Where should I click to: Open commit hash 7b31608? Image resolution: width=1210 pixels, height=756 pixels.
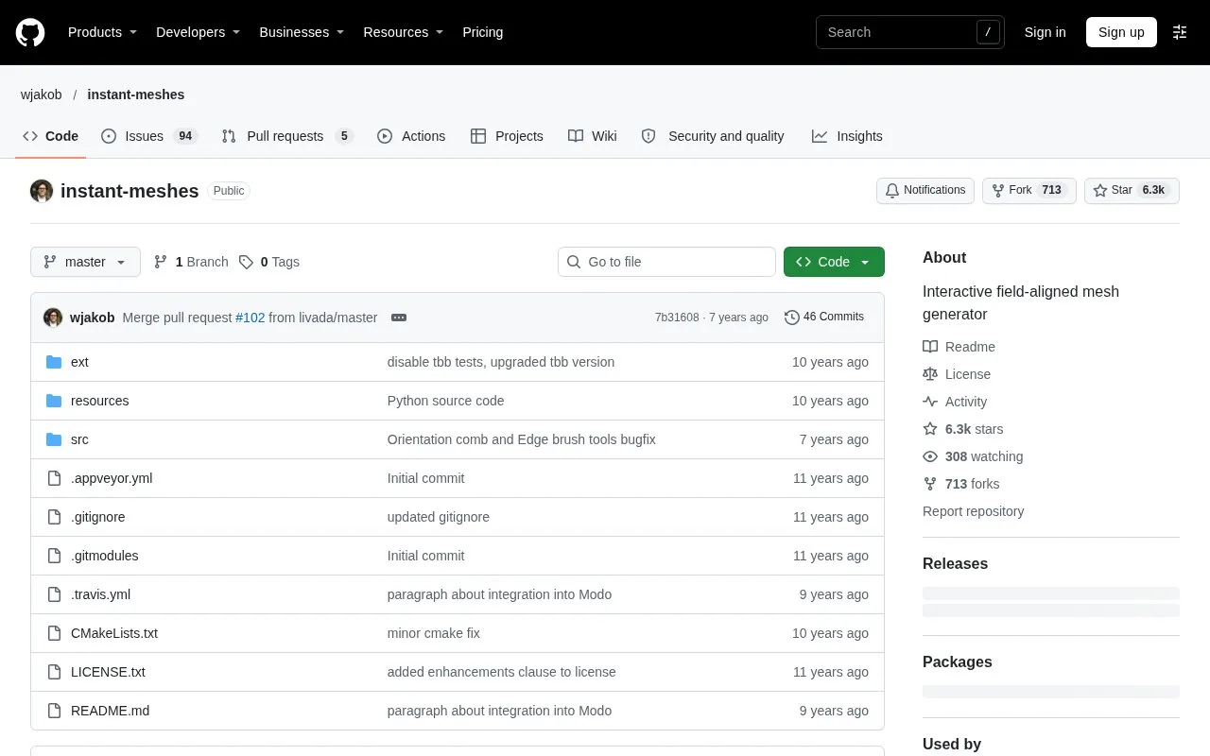click(x=677, y=318)
